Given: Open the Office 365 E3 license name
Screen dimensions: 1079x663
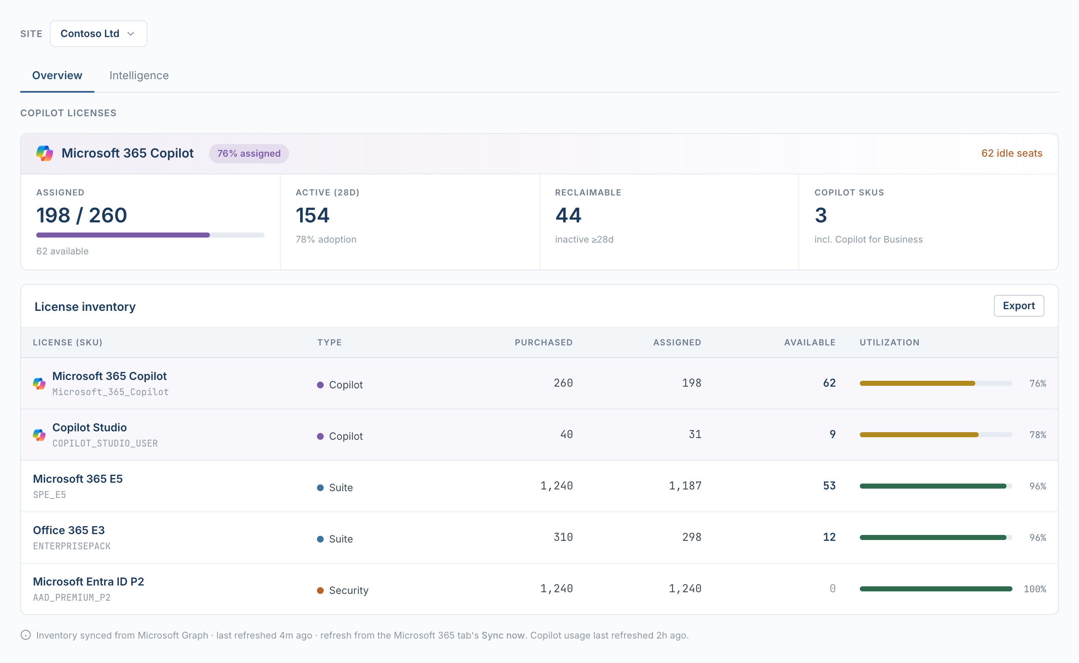Looking at the screenshot, I should 69,530.
